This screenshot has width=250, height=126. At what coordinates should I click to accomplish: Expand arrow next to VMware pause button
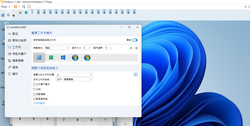[x=19, y=7]
